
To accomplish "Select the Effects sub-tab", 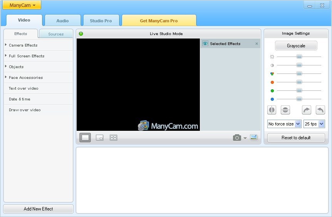I will 20,34.
